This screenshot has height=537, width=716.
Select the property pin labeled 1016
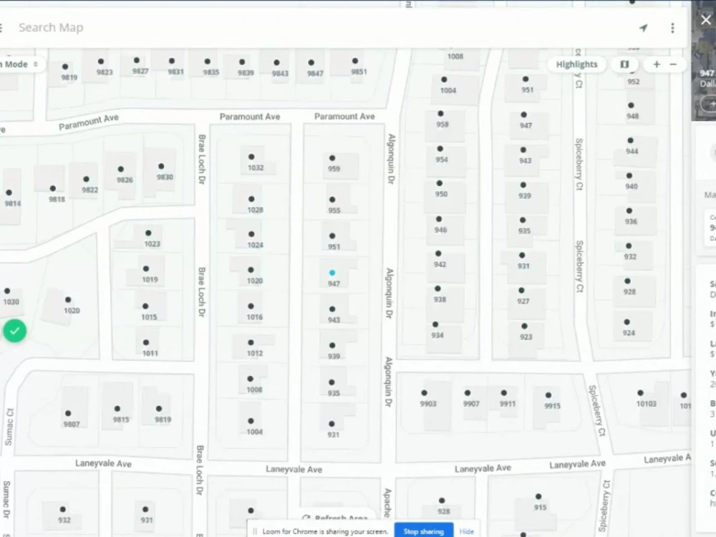click(251, 306)
